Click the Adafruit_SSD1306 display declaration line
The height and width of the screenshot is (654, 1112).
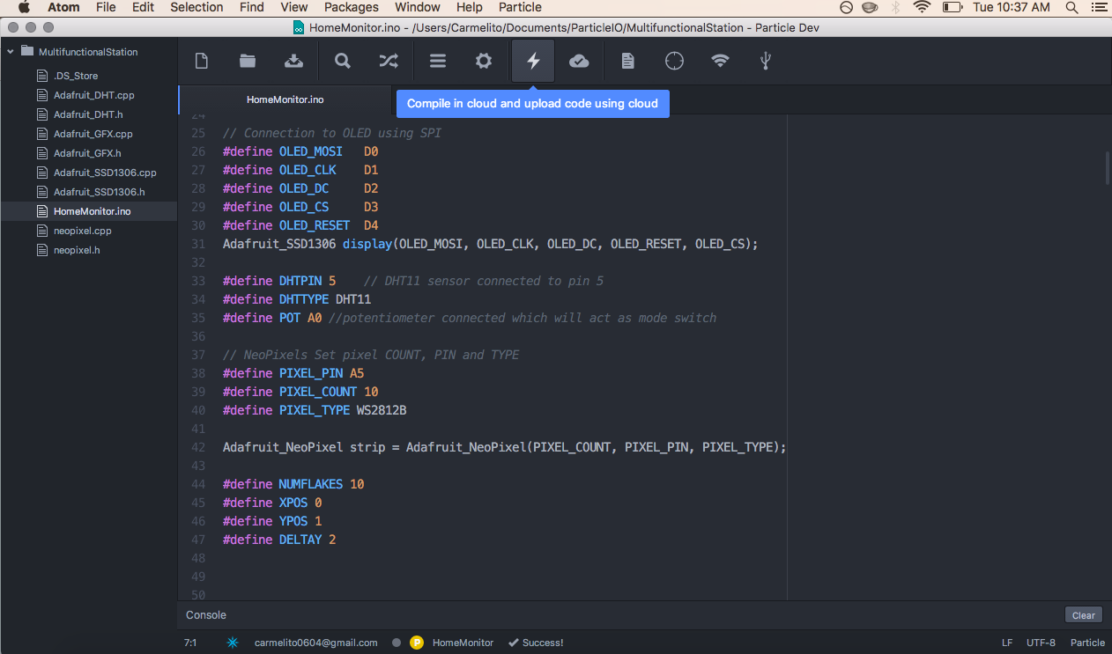[x=491, y=244]
